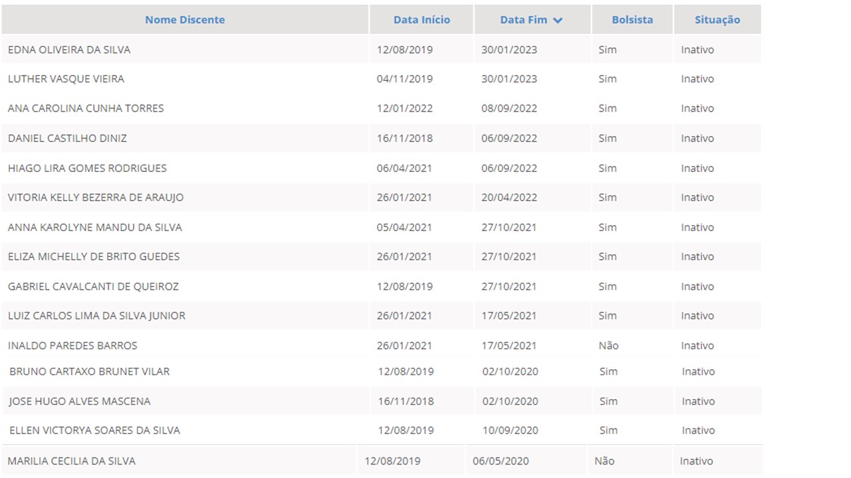The height and width of the screenshot is (478, 851).
Task: Click VITORIA KELLY BEZERRA DE ARAUJO
Action: [x=96, y=197]
